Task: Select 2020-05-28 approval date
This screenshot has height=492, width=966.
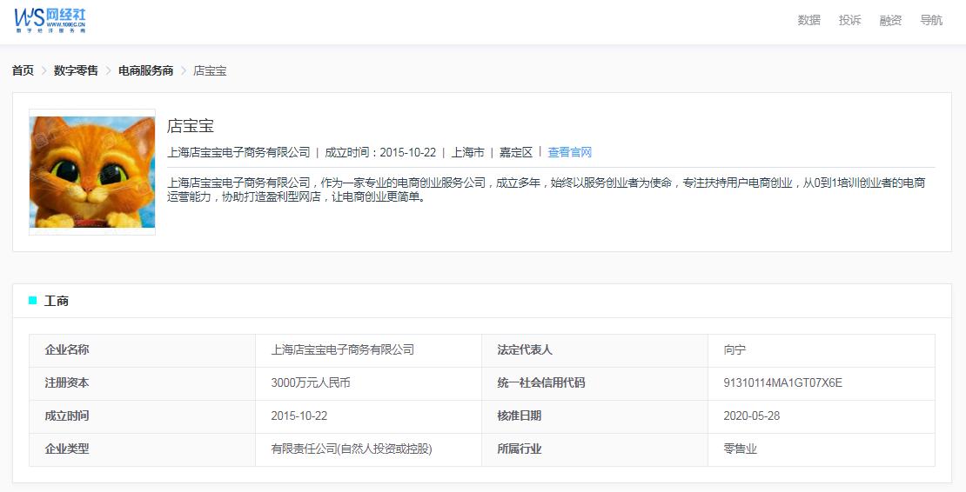Action: 822,417
